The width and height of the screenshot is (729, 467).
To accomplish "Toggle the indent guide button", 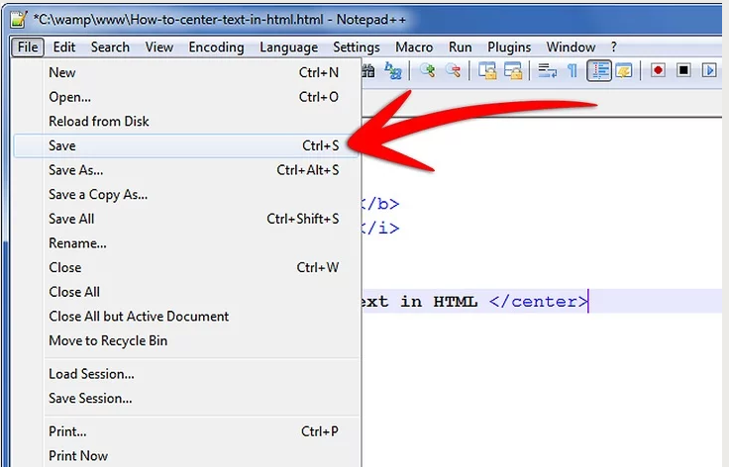I will tap(598, 70).
